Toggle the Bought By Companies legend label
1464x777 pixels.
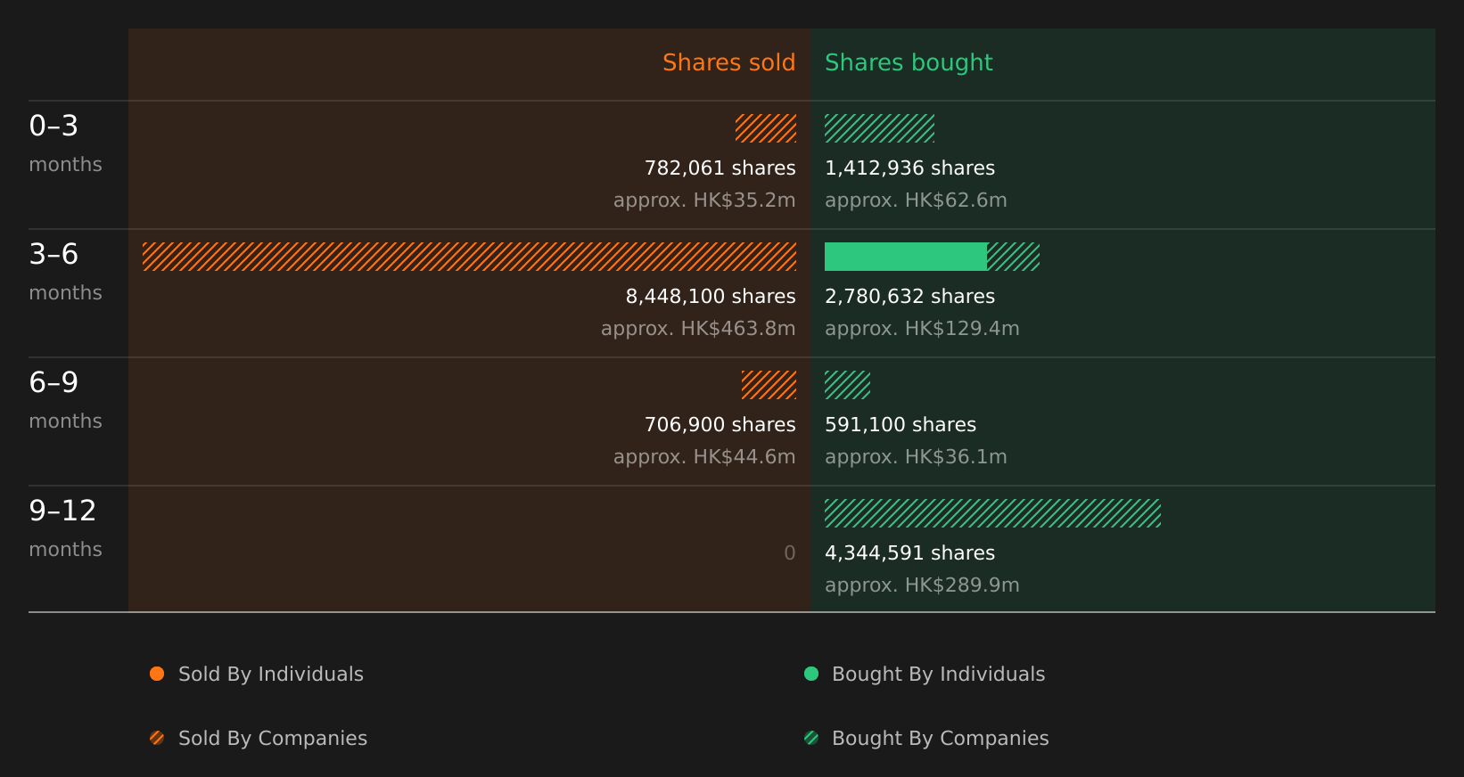940,738
